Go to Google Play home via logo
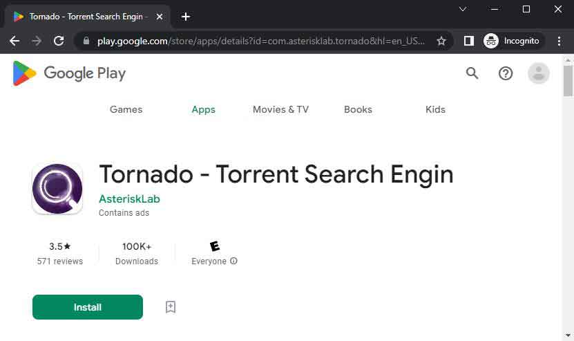574x341 pixels. (69, 73)
